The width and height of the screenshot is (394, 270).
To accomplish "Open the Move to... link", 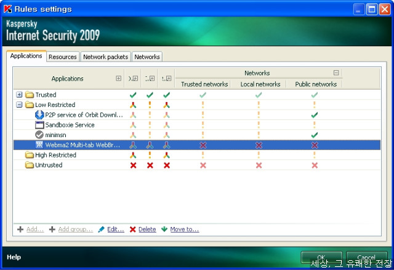I will [x=185, y=229].
